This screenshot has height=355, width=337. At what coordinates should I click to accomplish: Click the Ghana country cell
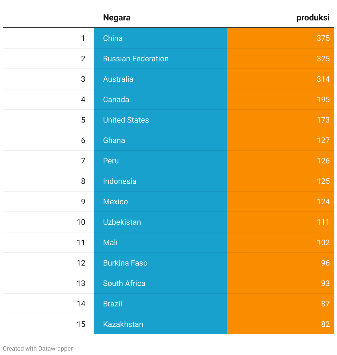[x=114, y=140]
